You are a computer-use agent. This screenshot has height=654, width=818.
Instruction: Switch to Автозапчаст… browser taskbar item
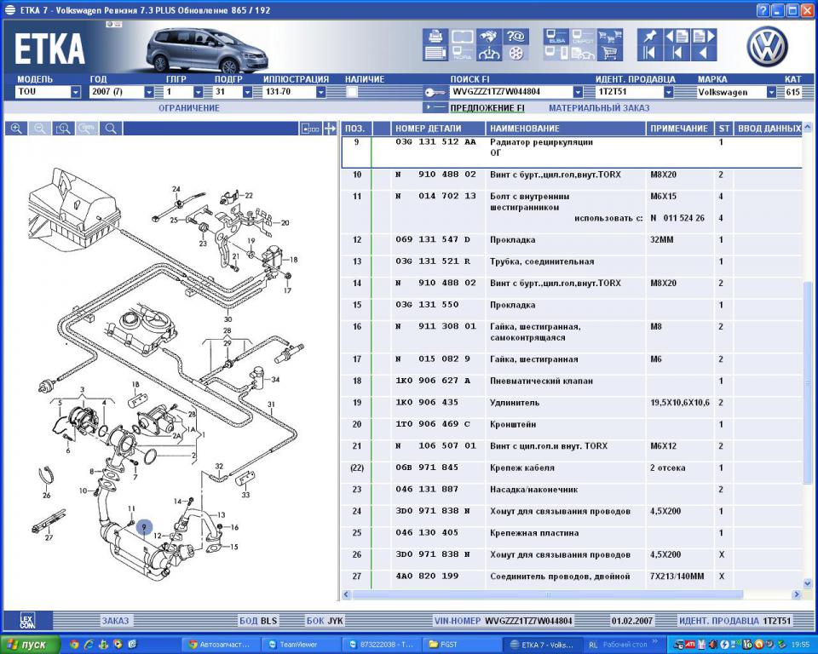tap(222, 645)
